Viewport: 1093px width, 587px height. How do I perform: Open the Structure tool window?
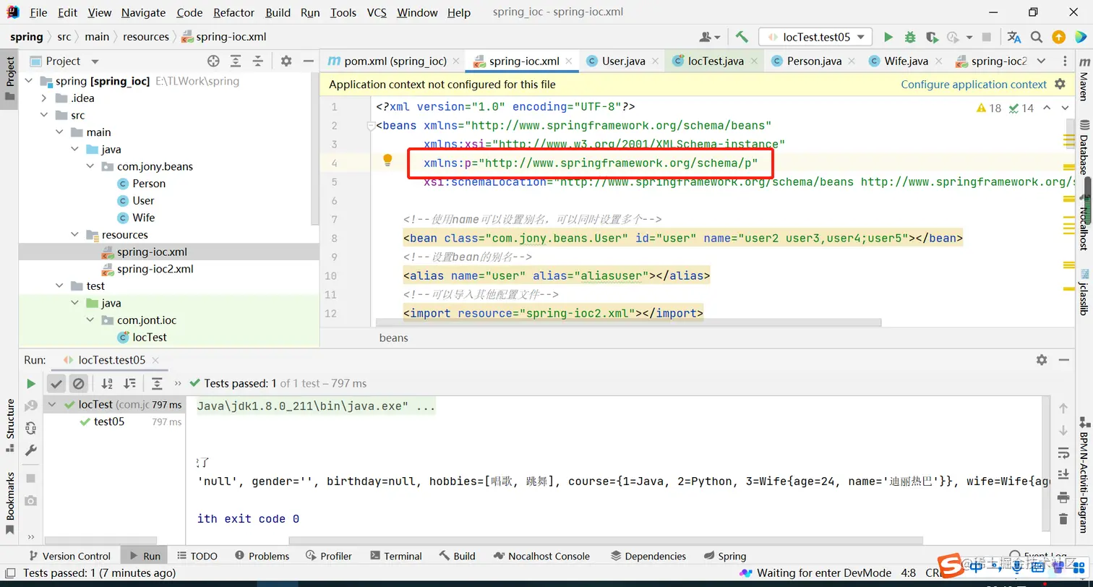(x=10, y=426)
